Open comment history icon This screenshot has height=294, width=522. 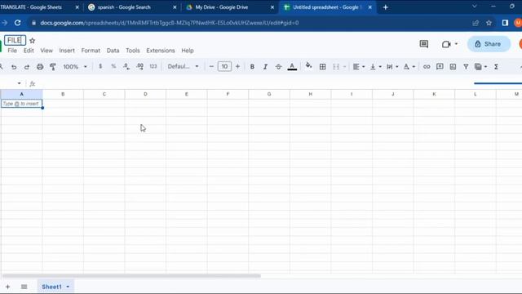click(424, 44)
